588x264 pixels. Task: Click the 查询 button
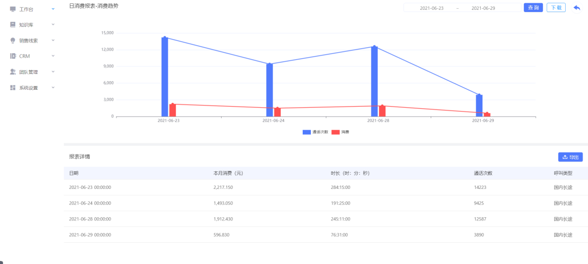click(x=533, y=8)
